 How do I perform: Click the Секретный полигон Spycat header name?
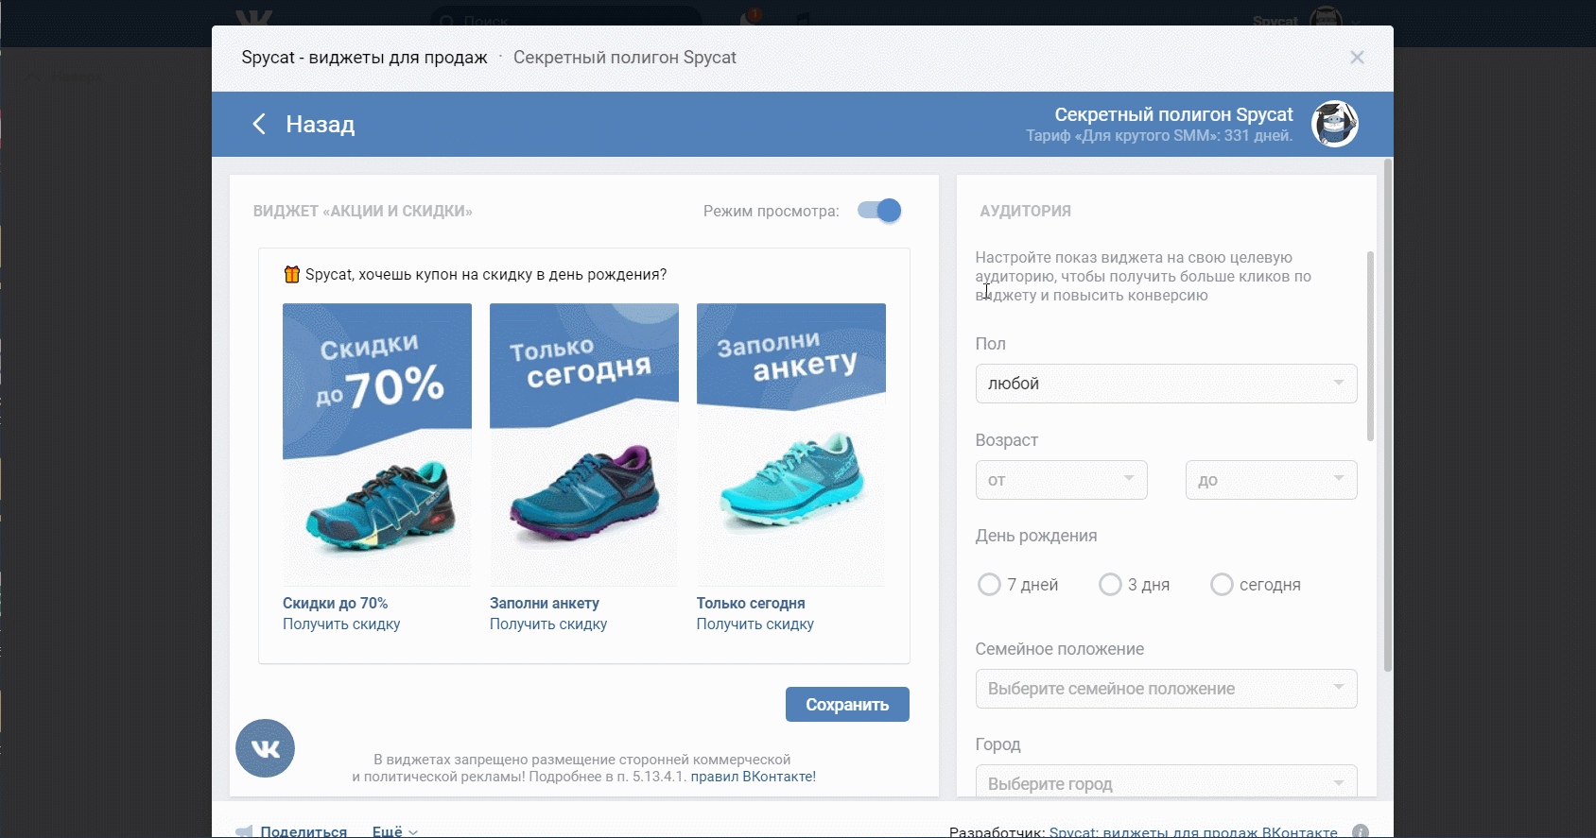pyautogui.click(x=1173, y=114)
